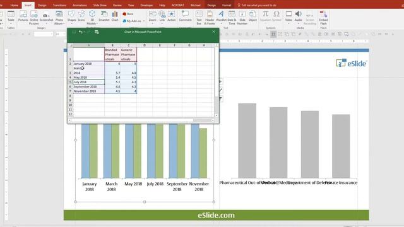
Task: Click the Chart Filters funnel button
Action: click(220, 99)
